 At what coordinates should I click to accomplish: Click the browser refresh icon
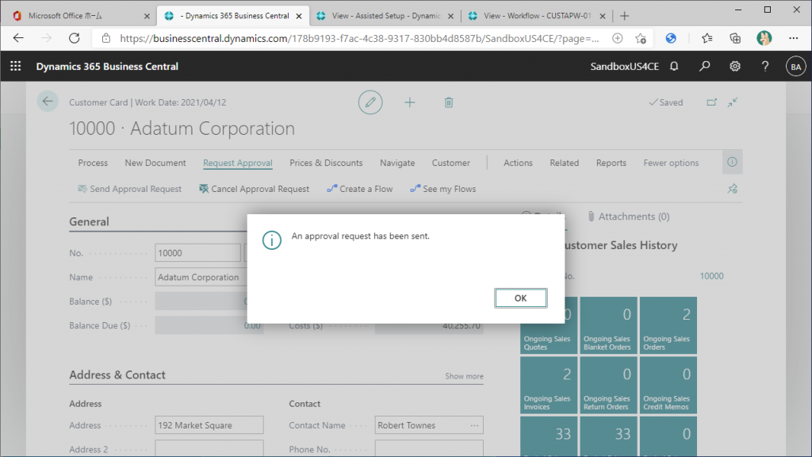pos(75,38)
